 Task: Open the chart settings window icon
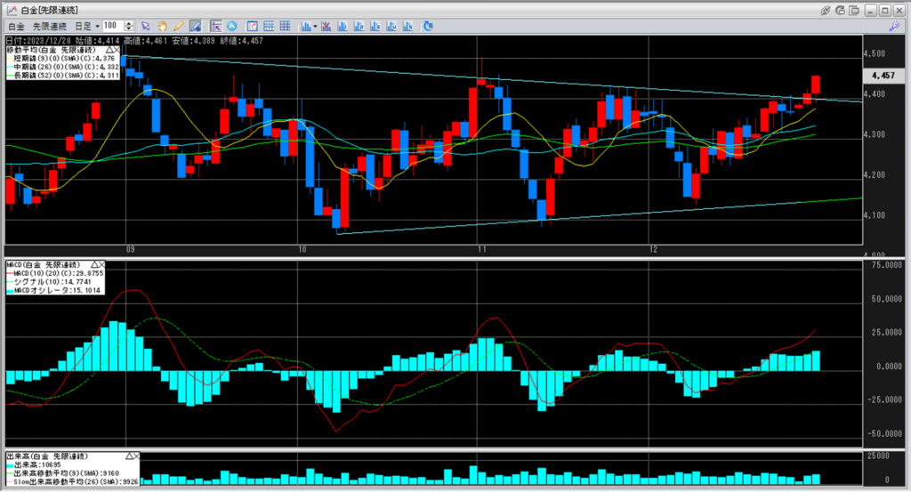(252, 26)
